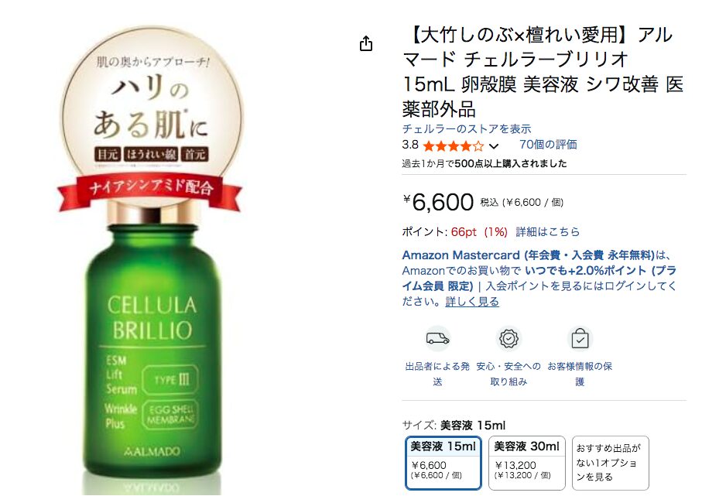Viewport: 702px width, 496px height.
Task: Click the お客様情報の保護 label
Action: (x=580, y=374)
